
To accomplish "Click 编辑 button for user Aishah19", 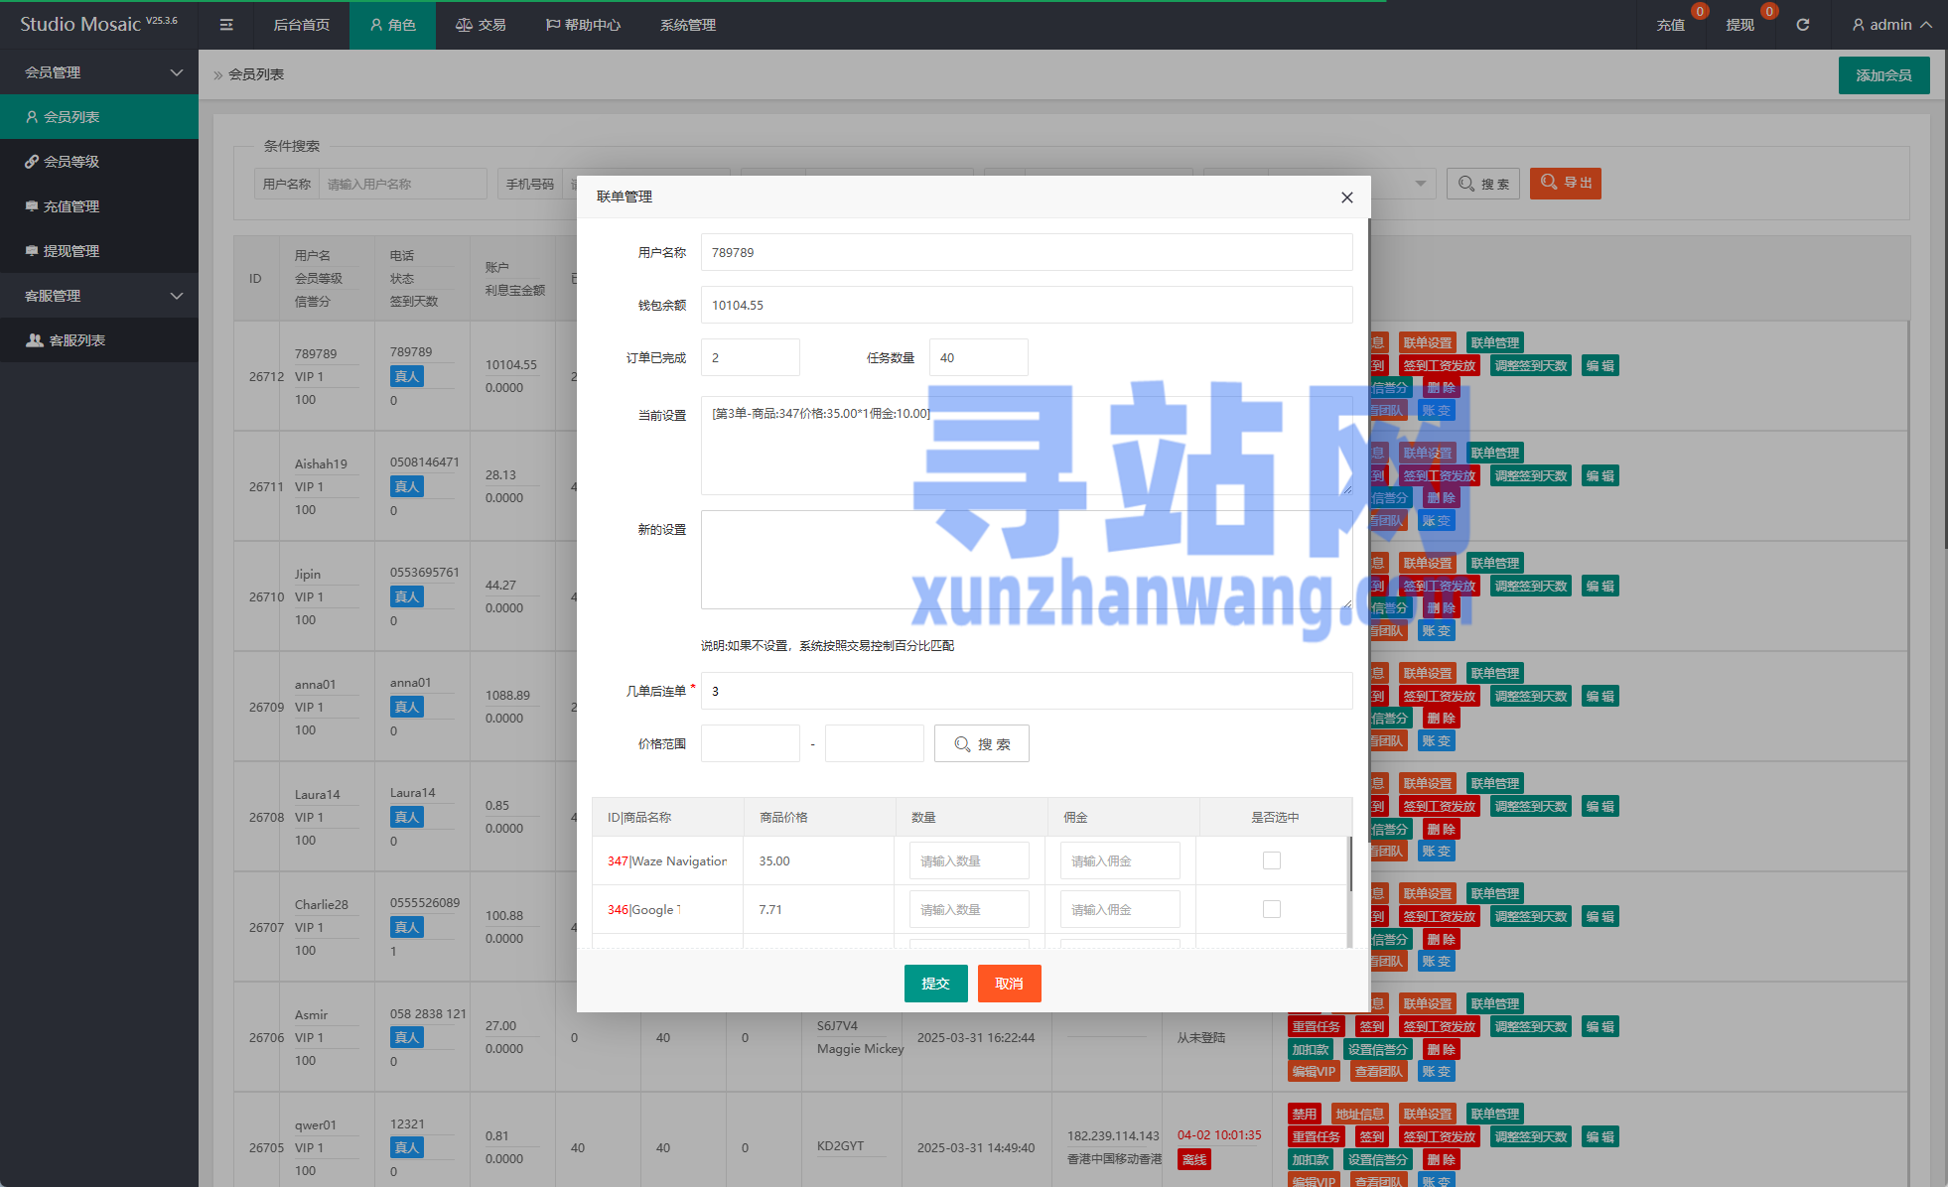I will 1600,475.
